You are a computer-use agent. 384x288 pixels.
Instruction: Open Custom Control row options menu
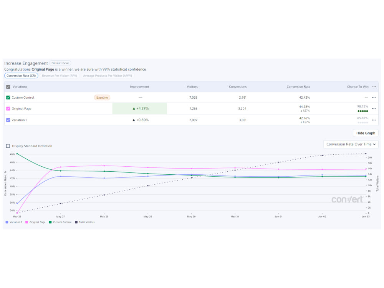pyautogui.click(x=374, y=98)
